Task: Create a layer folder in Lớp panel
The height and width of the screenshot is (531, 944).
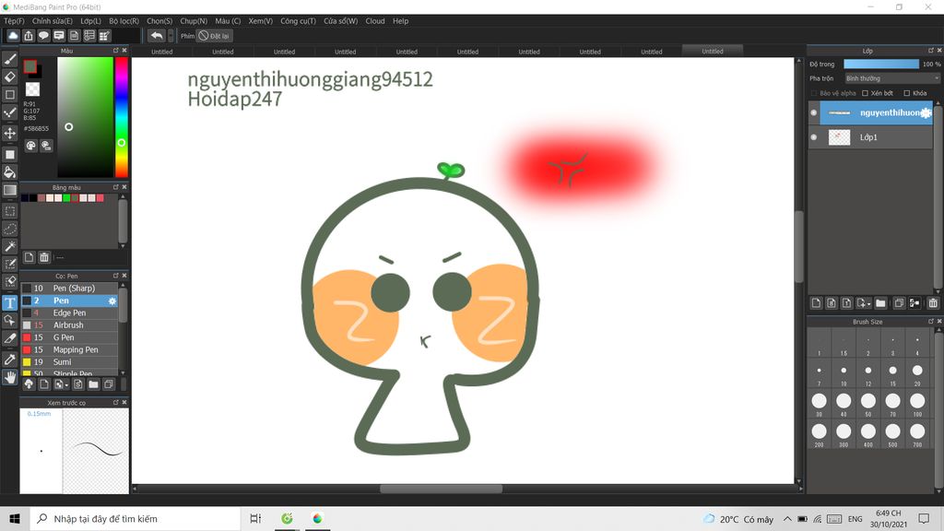Action: (880, 302)
